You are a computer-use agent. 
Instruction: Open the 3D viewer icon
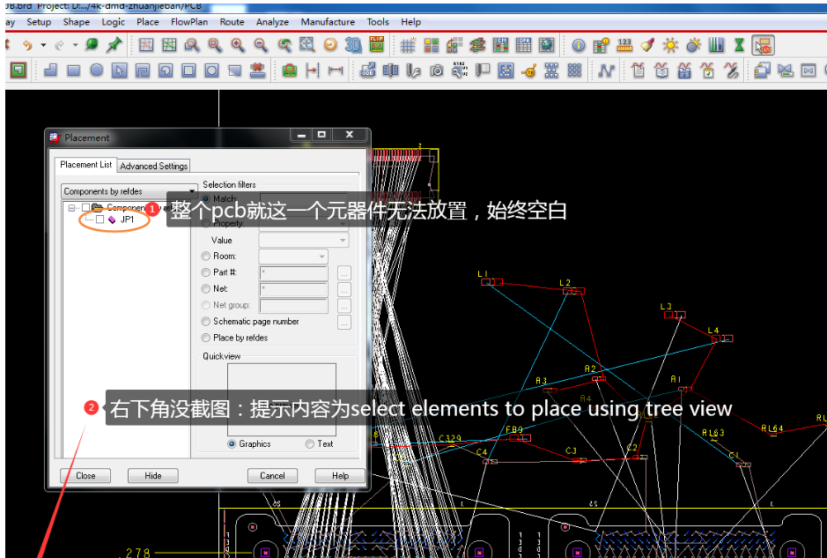[x=353, y=46]
